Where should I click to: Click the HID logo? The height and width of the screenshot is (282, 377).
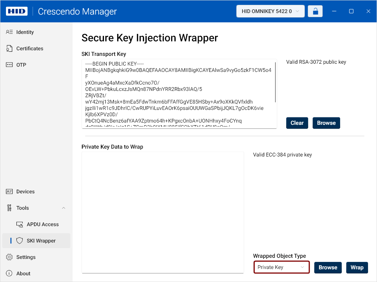coord(17,11)
